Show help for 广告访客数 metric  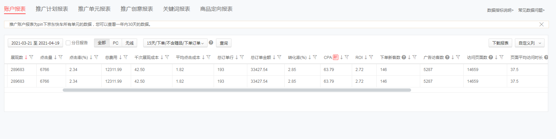click(x=447, y=57)
